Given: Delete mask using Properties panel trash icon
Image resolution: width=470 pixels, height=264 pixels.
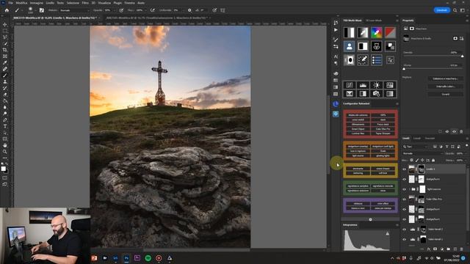Looking at the screenshot, I should [461, 131].
